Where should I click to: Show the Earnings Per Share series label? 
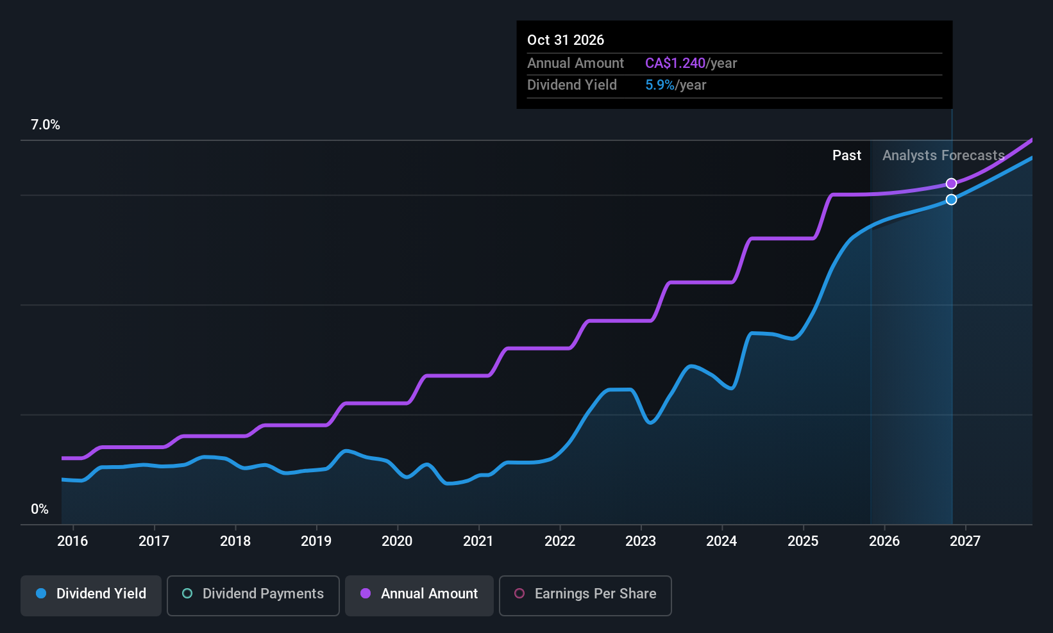coord(595,593)
